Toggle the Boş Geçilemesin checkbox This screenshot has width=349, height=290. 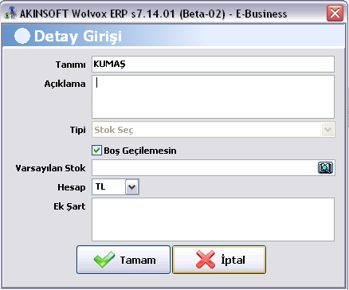click(x=96, y=151)
